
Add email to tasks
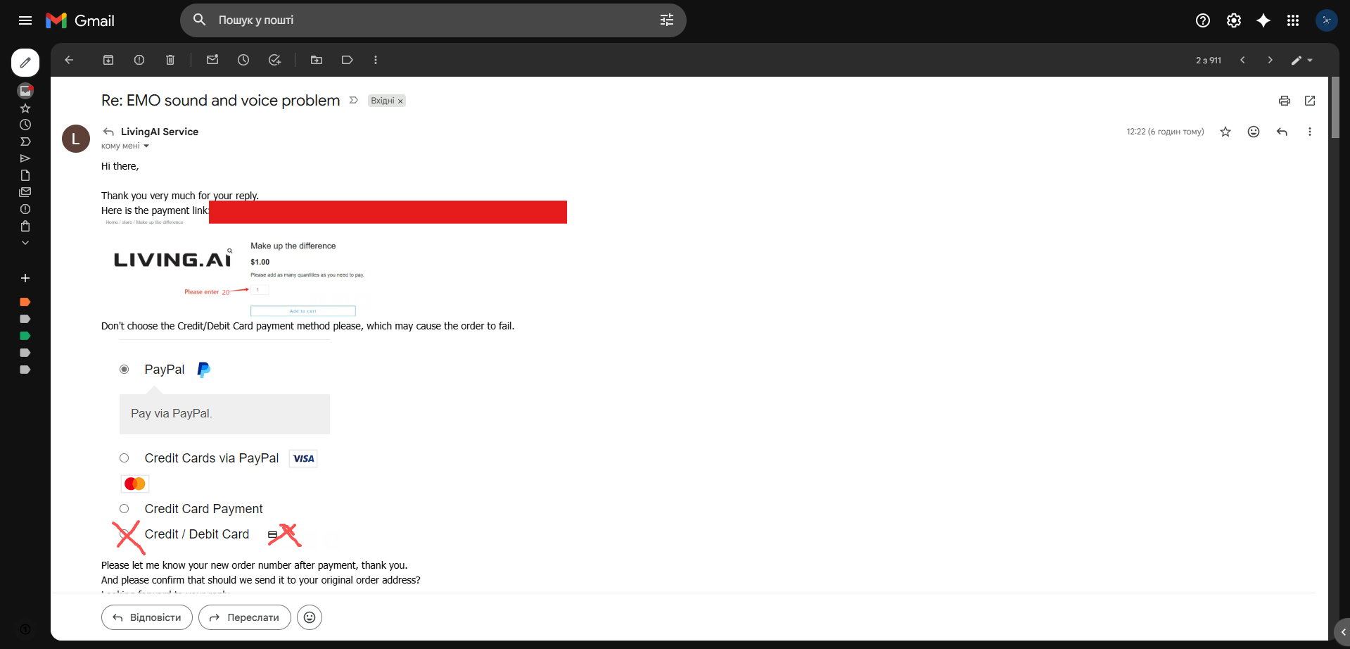[274, 60]
